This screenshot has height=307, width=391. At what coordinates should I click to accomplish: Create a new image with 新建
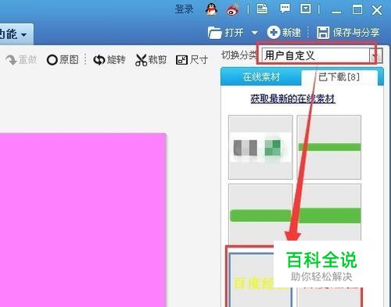284,33
